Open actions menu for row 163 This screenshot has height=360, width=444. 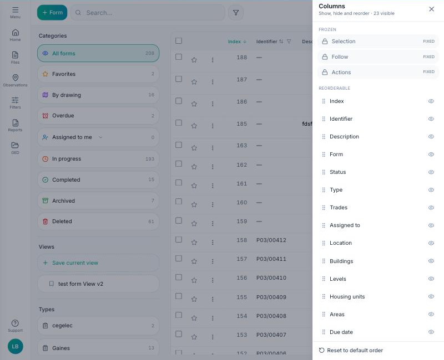pos(213,148)
